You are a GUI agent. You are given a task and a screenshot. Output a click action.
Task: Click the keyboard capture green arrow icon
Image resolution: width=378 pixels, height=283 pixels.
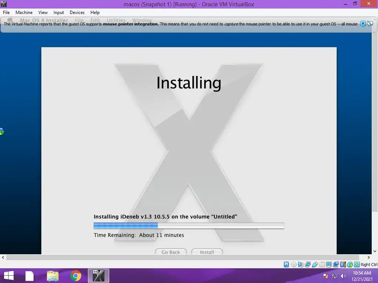(x=357, y=265)
